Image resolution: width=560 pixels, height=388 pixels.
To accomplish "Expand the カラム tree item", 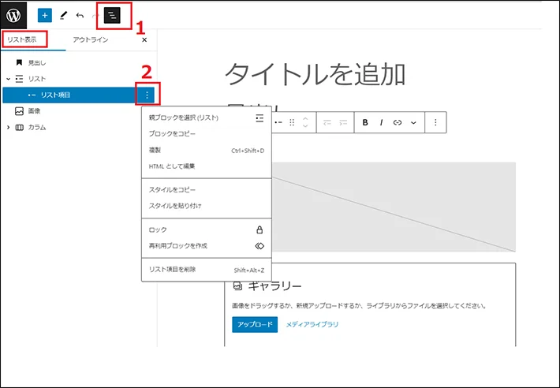I will [x=8, y=127].
